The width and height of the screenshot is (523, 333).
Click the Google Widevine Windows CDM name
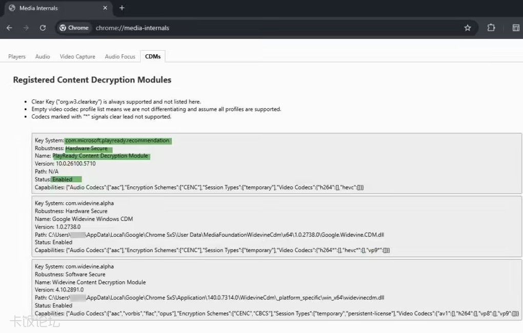click(92, 219)
